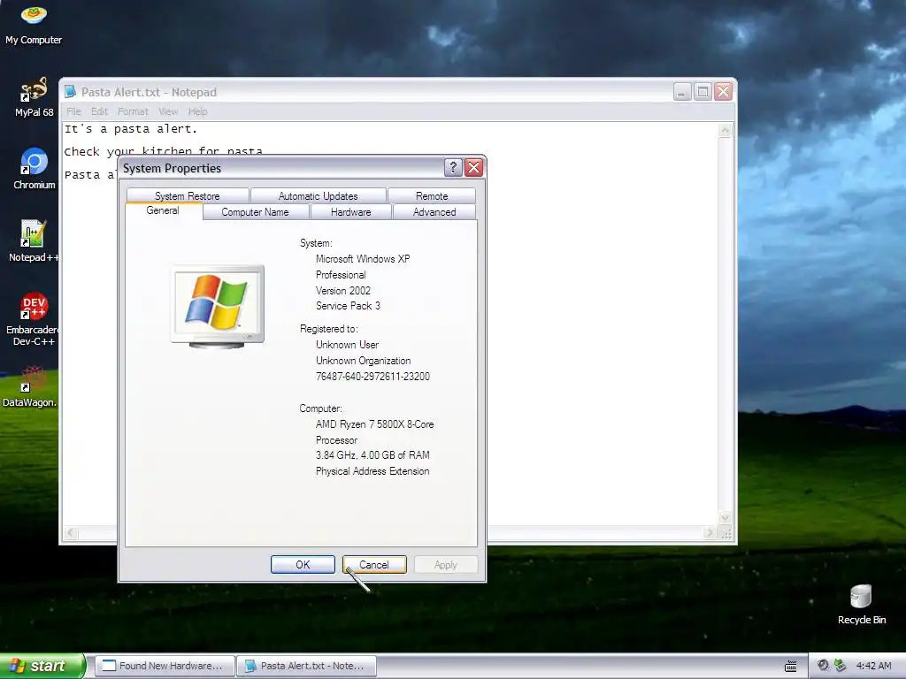906x679 pixels.
Task: Click the first notification area tray icon
Action: point(823,666)
